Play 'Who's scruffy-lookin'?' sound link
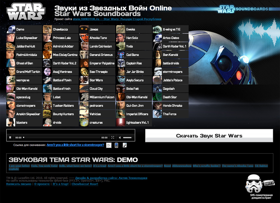 pyautogui.click(x=207, y=166)
